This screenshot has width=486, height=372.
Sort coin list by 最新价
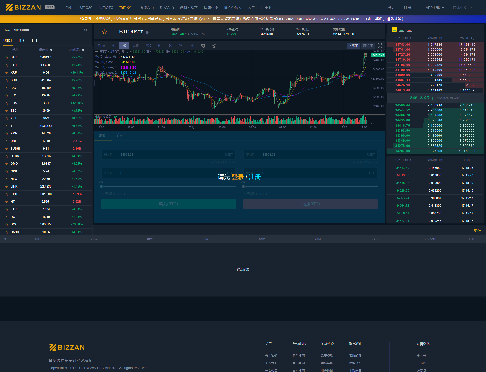(x=46, y=50)
